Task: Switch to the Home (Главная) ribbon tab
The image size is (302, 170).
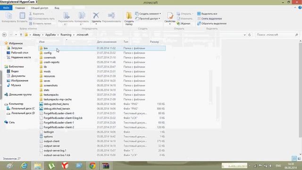Action: (20, 8)
